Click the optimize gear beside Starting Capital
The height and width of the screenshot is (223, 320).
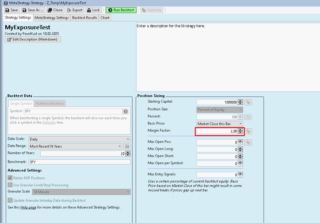248,102
